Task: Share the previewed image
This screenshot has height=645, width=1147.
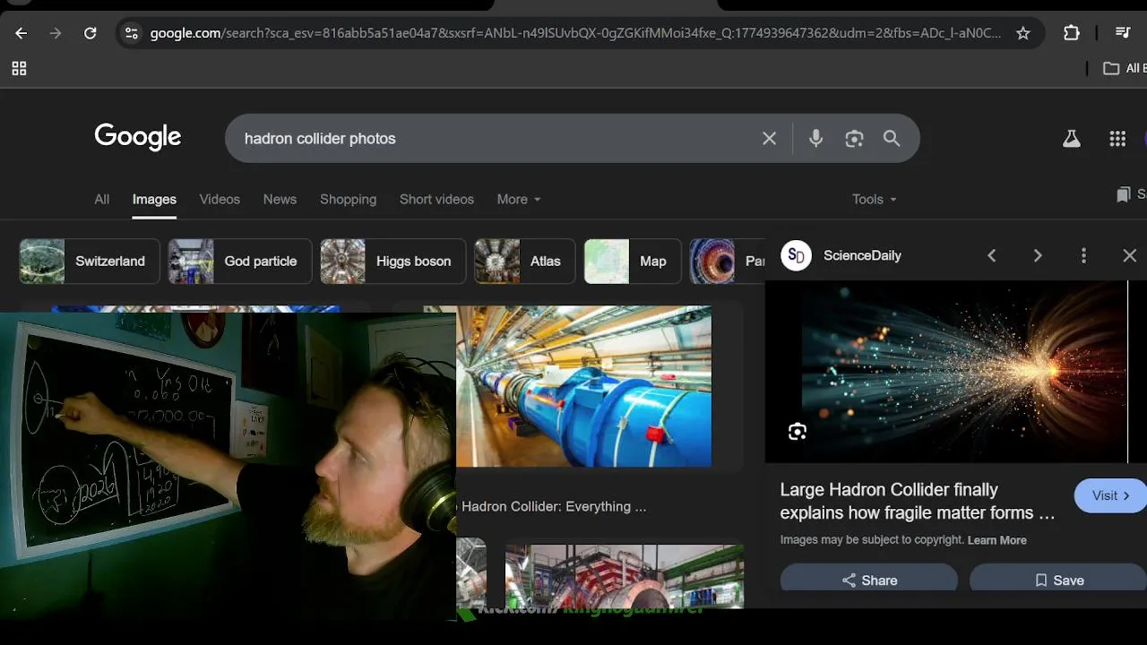Action: tap(869, 580)
